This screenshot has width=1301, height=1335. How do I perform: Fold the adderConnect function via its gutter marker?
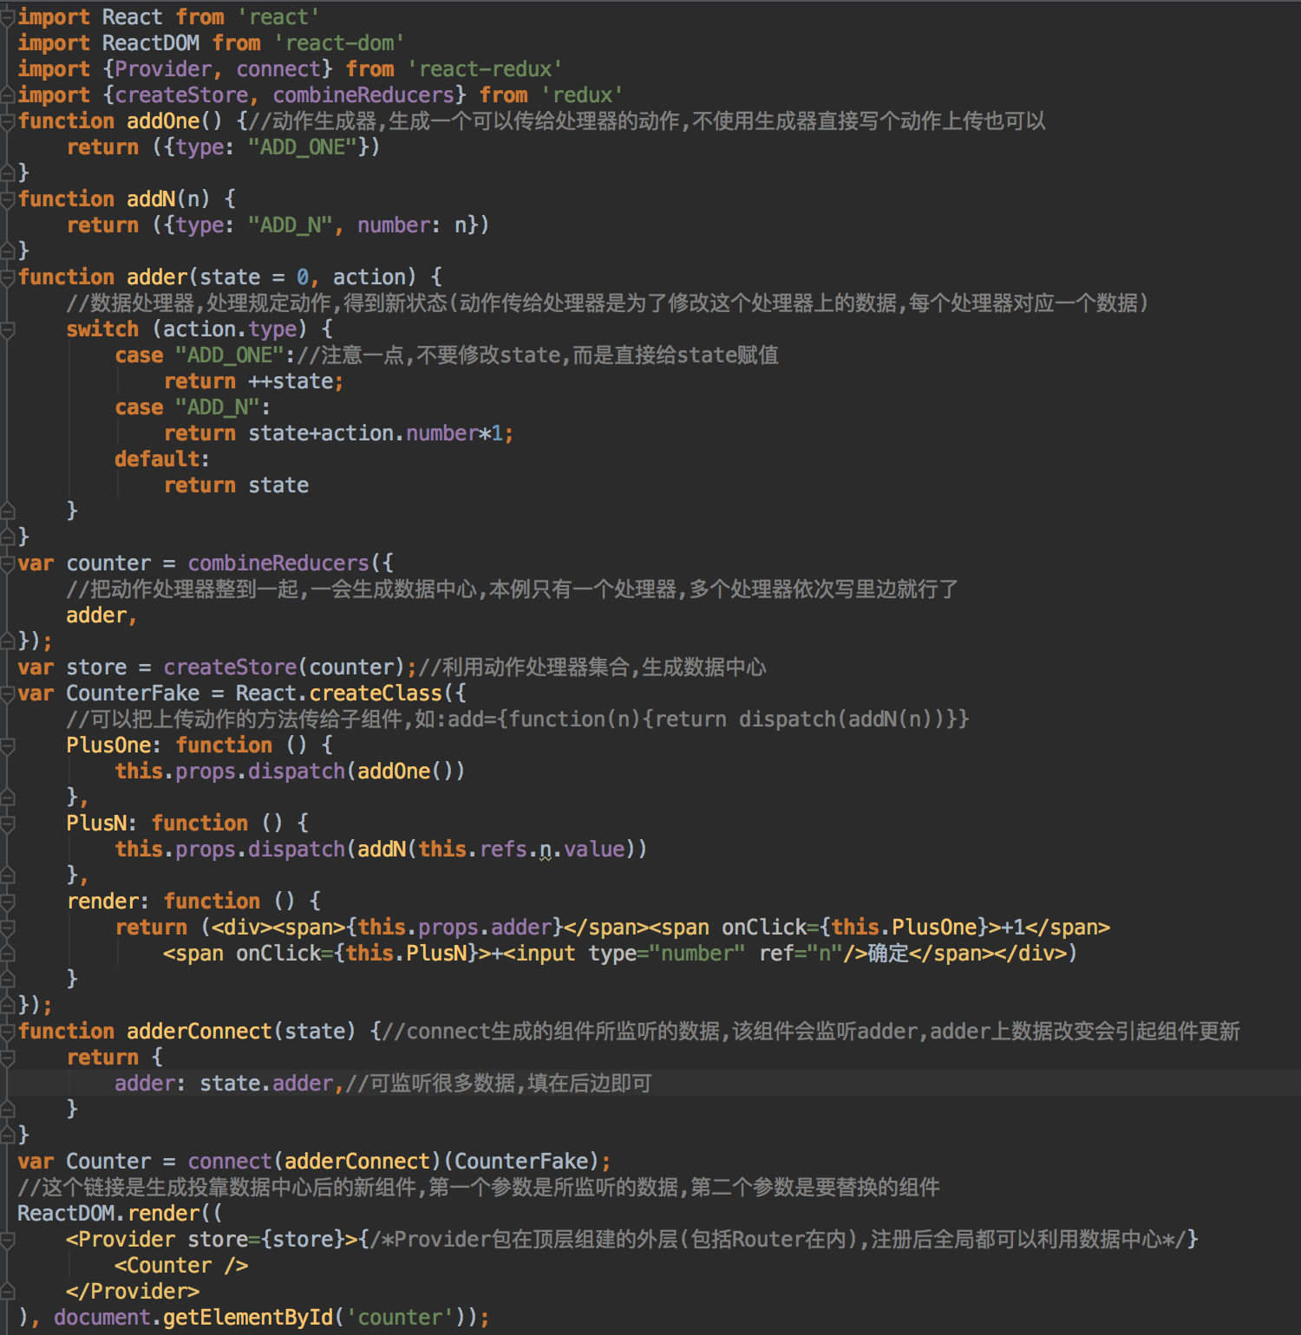(x=8, y=1032)
